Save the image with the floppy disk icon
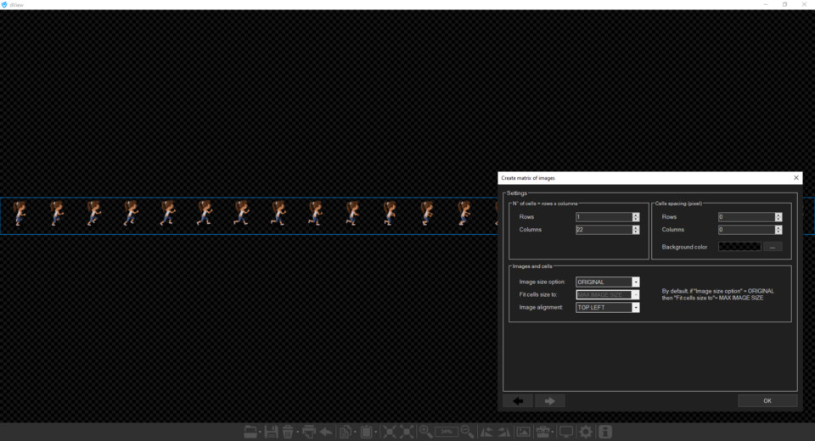The height and width of the screenshot is (441, 815). coord(271,432)
